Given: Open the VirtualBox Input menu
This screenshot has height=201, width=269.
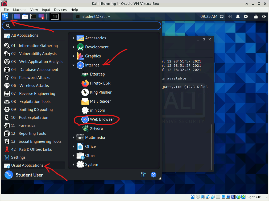Looking at the screenshot, I should pyautogui.click(x=46, y=10).
